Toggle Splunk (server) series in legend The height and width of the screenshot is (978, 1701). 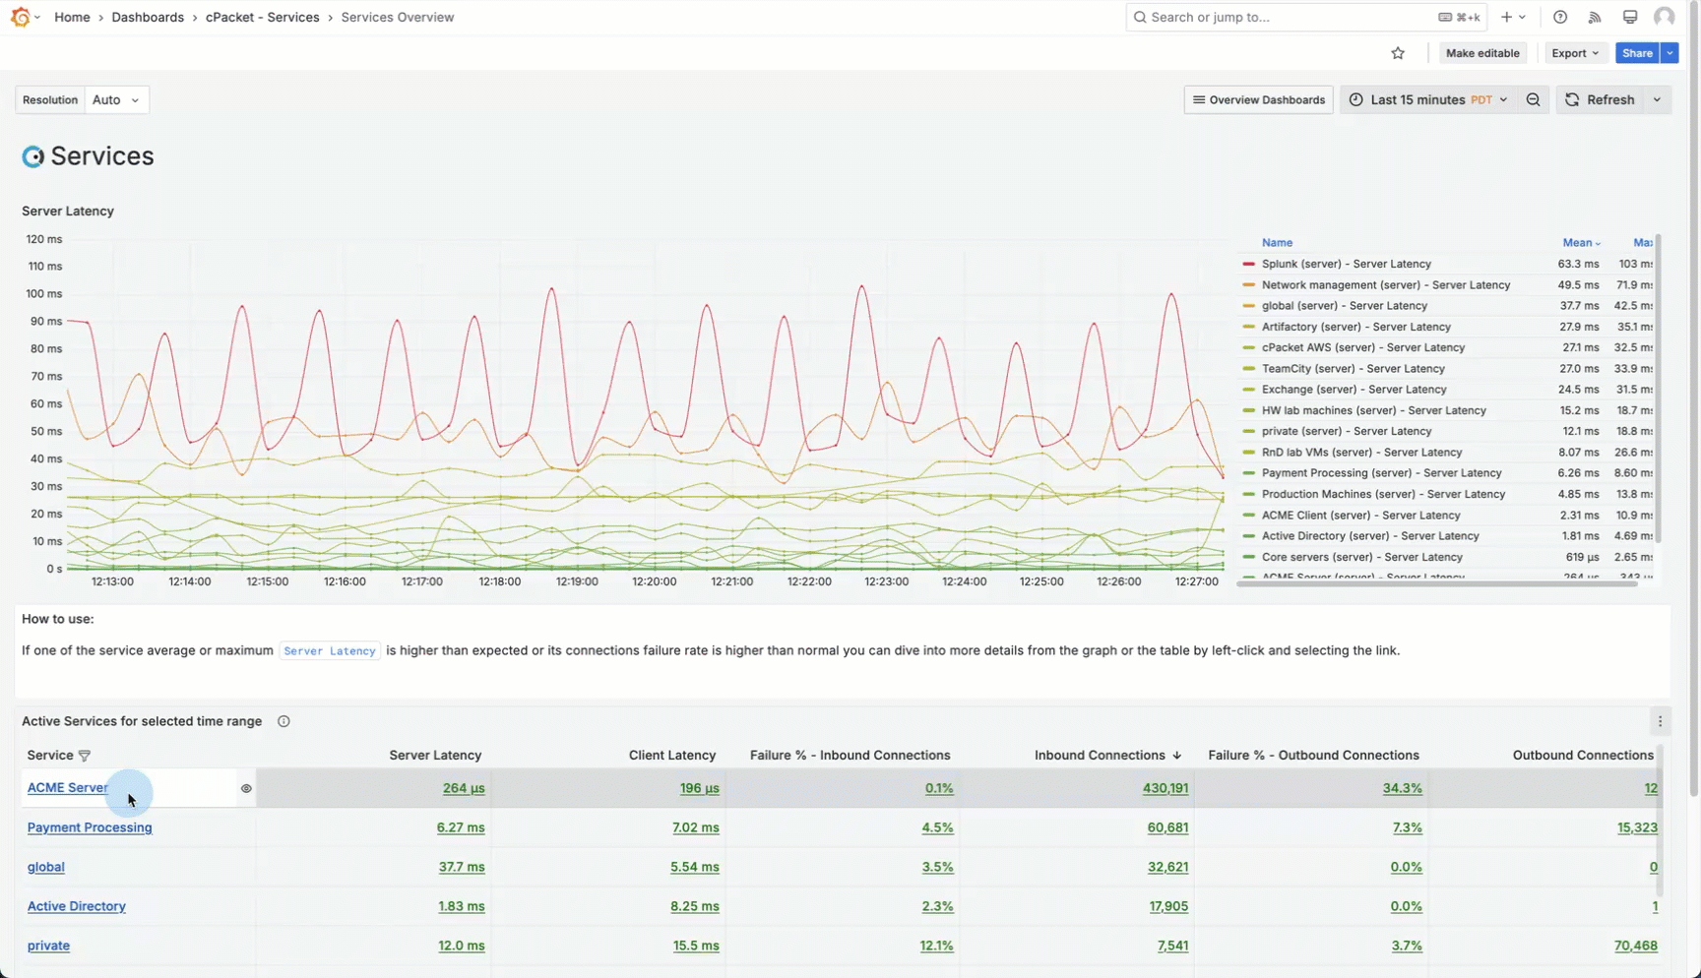pos(1346,264)
